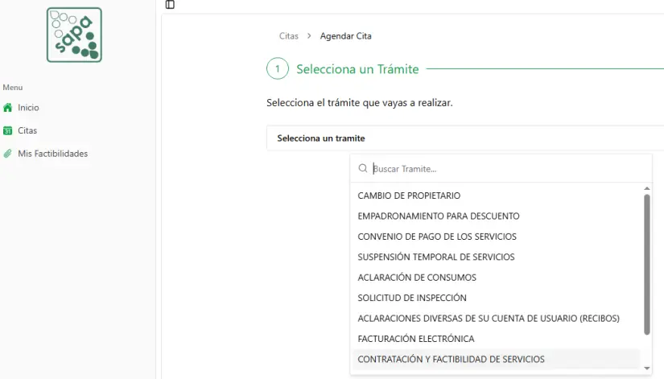Select SUSPENSIÓN TEMPORAL DE SERVICIOS option

pos(497,257)
